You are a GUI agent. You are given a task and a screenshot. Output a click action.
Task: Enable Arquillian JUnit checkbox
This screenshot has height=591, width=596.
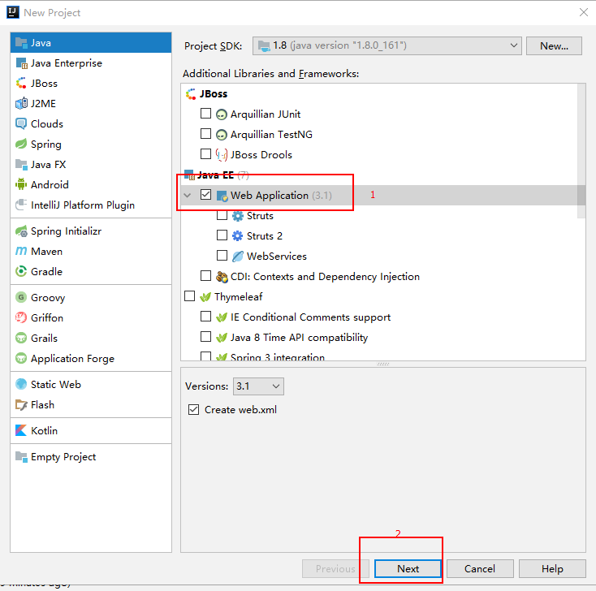(205, 114)
